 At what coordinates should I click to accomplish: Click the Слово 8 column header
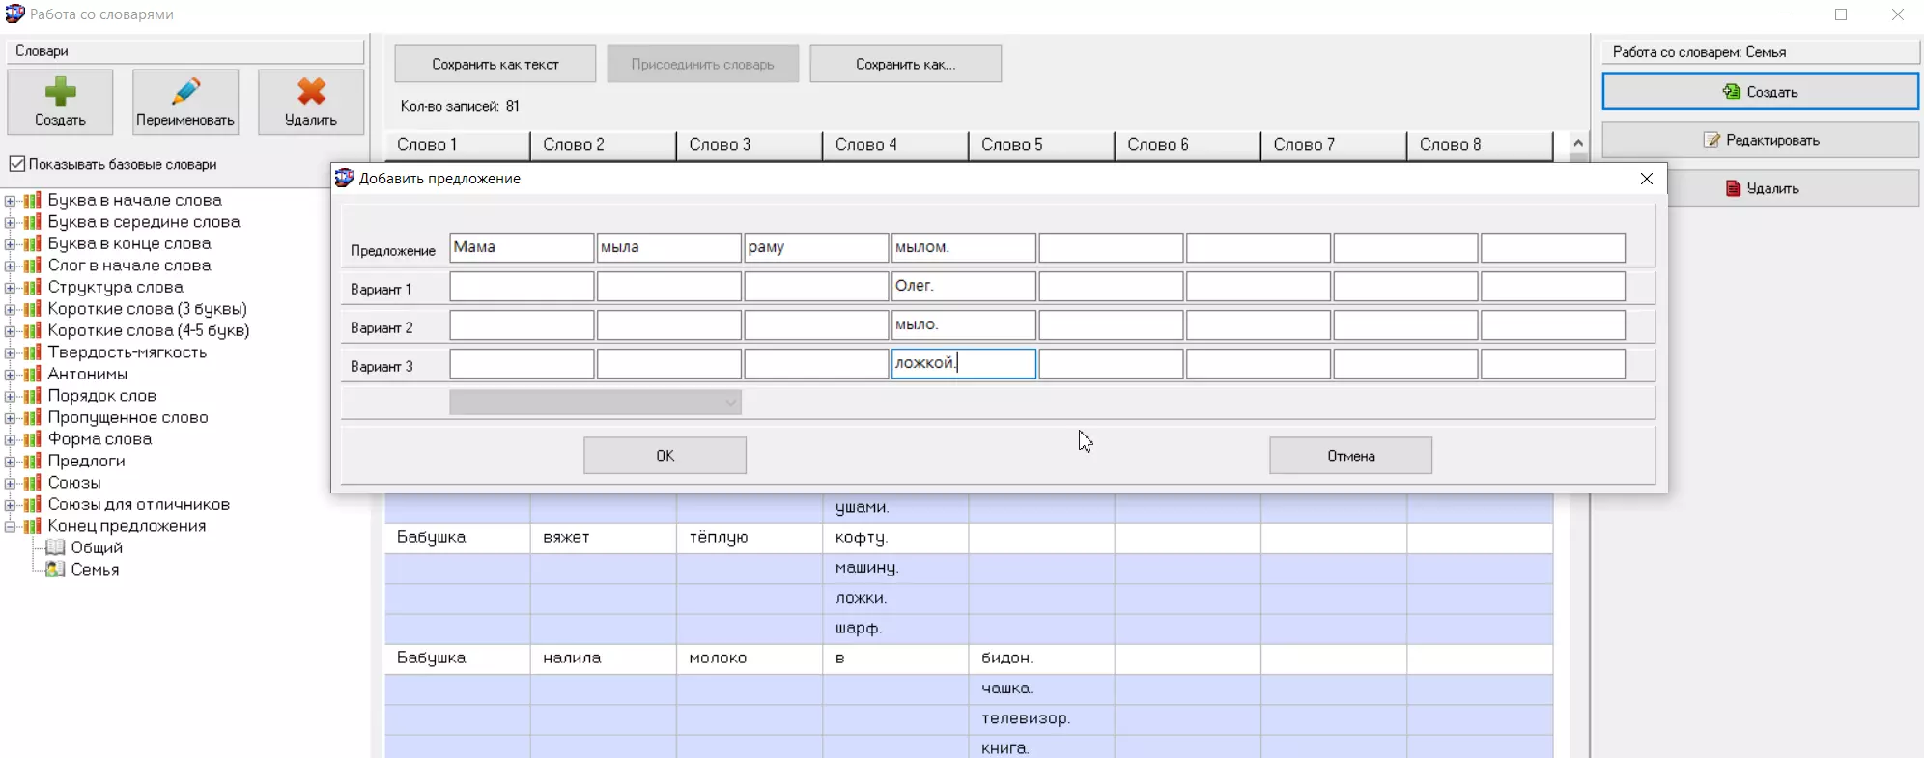point(1479,145)
